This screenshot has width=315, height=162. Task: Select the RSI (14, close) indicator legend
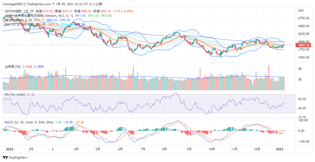15,94
